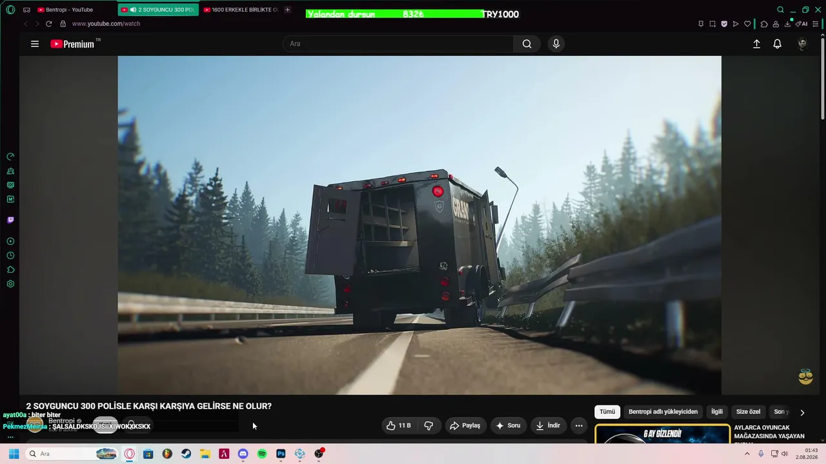
Task: Click the YouTube search field Ara
Action: (398, 44)
